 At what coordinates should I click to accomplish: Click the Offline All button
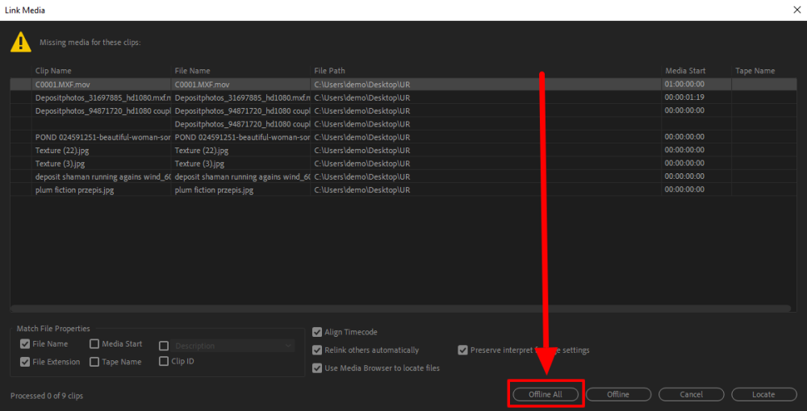546,394
